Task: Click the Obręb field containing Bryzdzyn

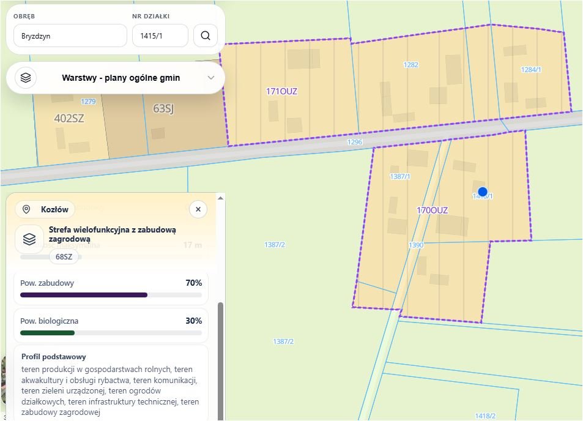Action: [70, 35]
